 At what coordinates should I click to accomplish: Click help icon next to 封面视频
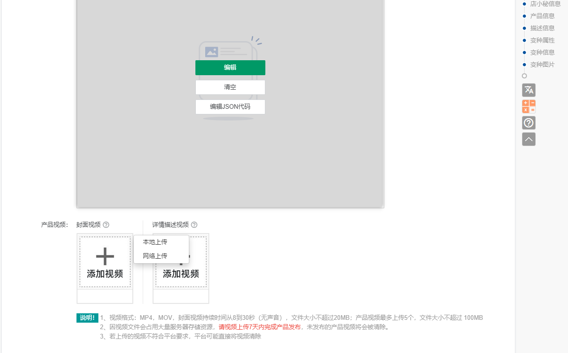(106, 225)
